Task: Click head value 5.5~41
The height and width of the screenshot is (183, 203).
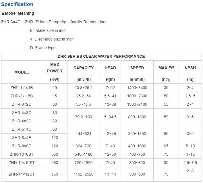Action: coord(110,96)
